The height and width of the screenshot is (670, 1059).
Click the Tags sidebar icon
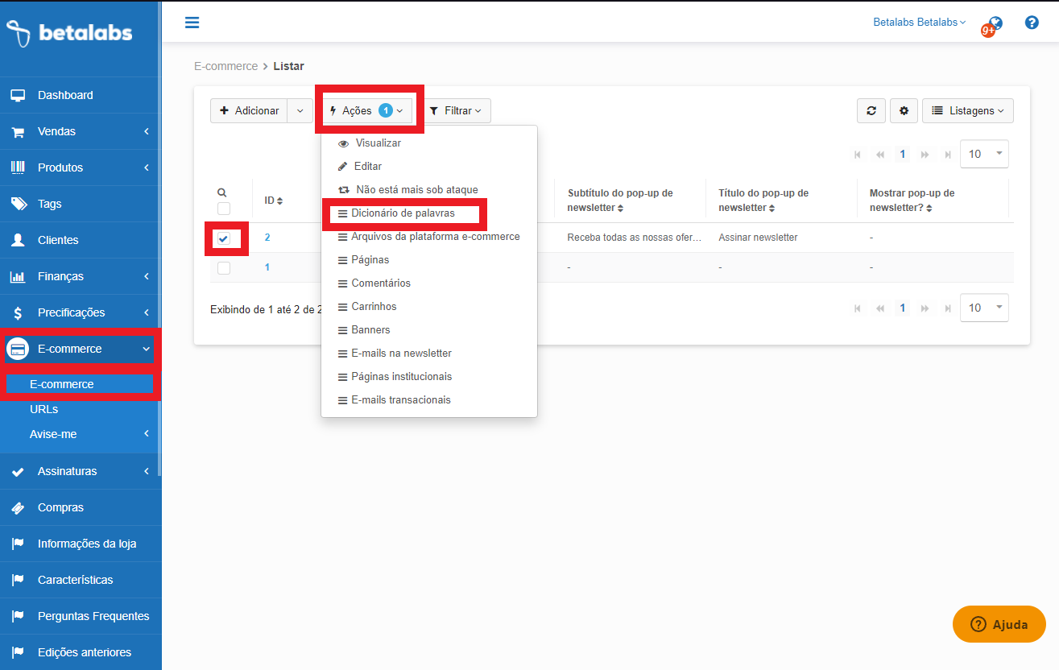[x=18, y=204]
